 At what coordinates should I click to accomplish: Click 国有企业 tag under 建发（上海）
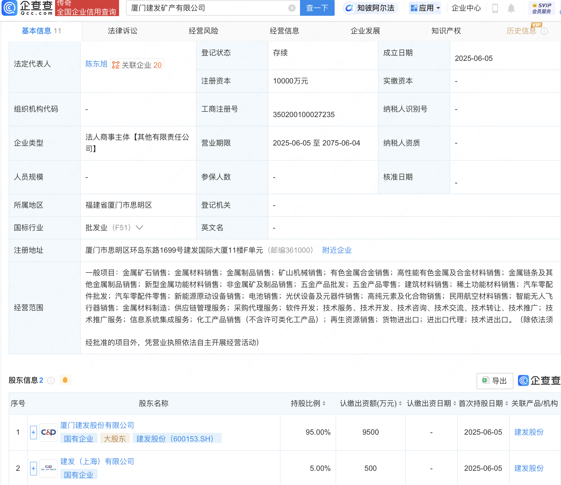(x=79, y=475)
